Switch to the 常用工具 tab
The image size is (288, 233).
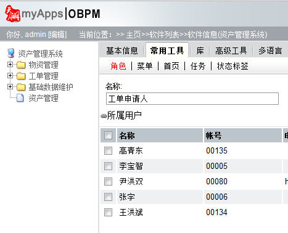(167, 51)
